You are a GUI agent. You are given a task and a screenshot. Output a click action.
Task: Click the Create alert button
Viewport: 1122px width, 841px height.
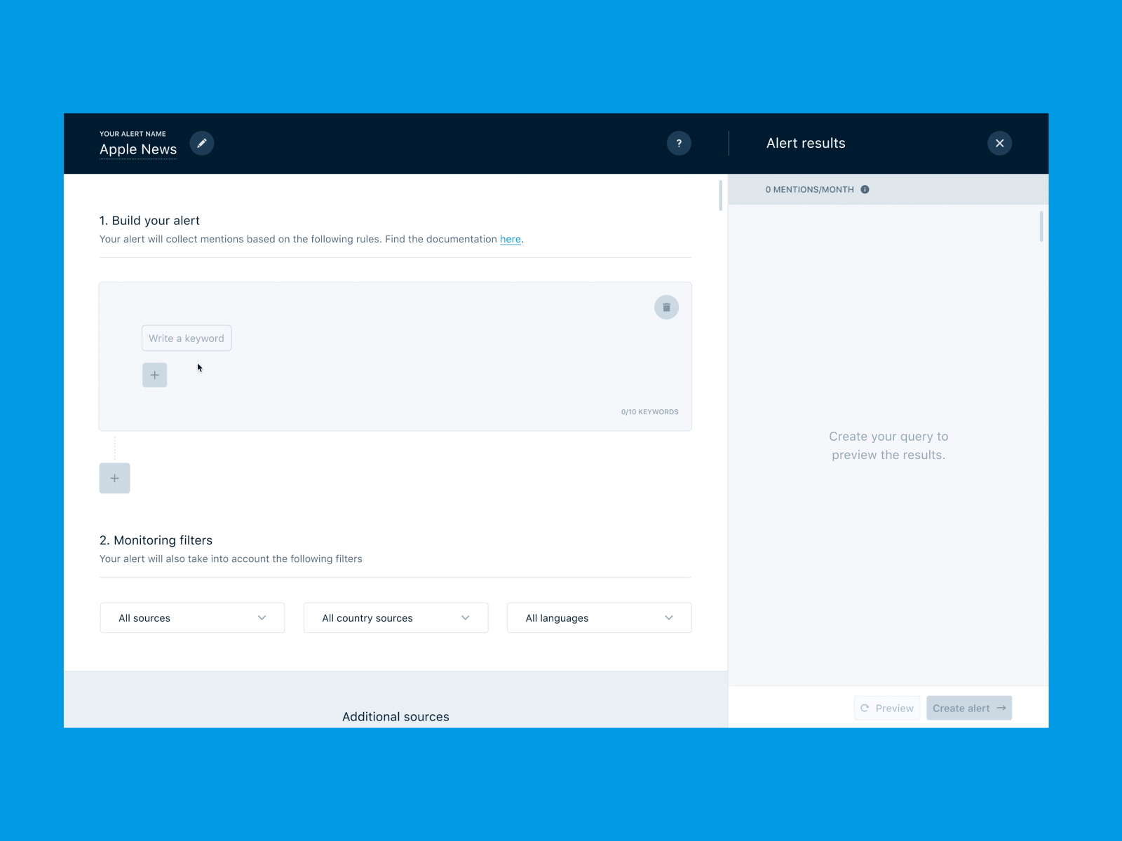[x=968, y=708]
